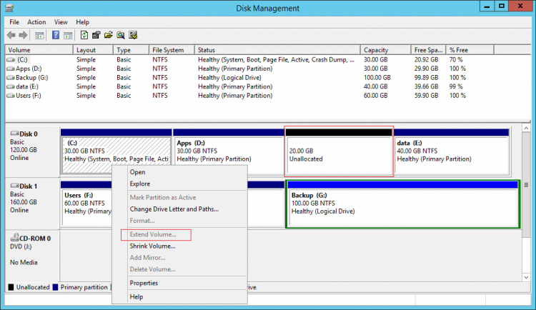This screenshot has height=310, width=536.
Task: Click the Open folder toolbar icon
Action: (x=109, y=35)
